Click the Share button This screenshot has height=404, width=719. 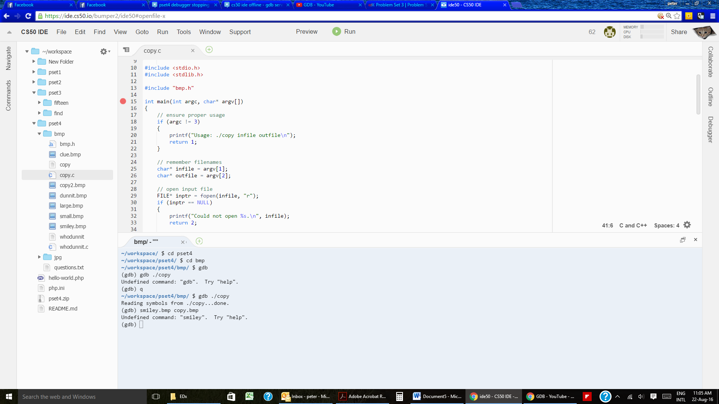pos(679,31)
